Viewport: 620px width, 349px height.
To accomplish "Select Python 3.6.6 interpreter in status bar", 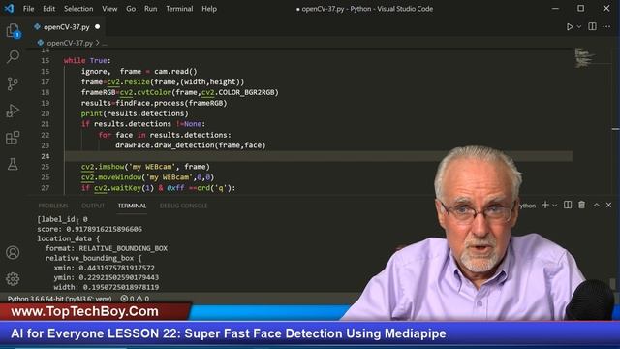I will tap(60, 299).
